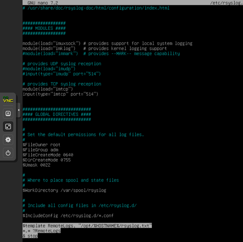Place cursor on imuxsock module line
Viewport: 243px width, 242px height.
tap(107, 43)
